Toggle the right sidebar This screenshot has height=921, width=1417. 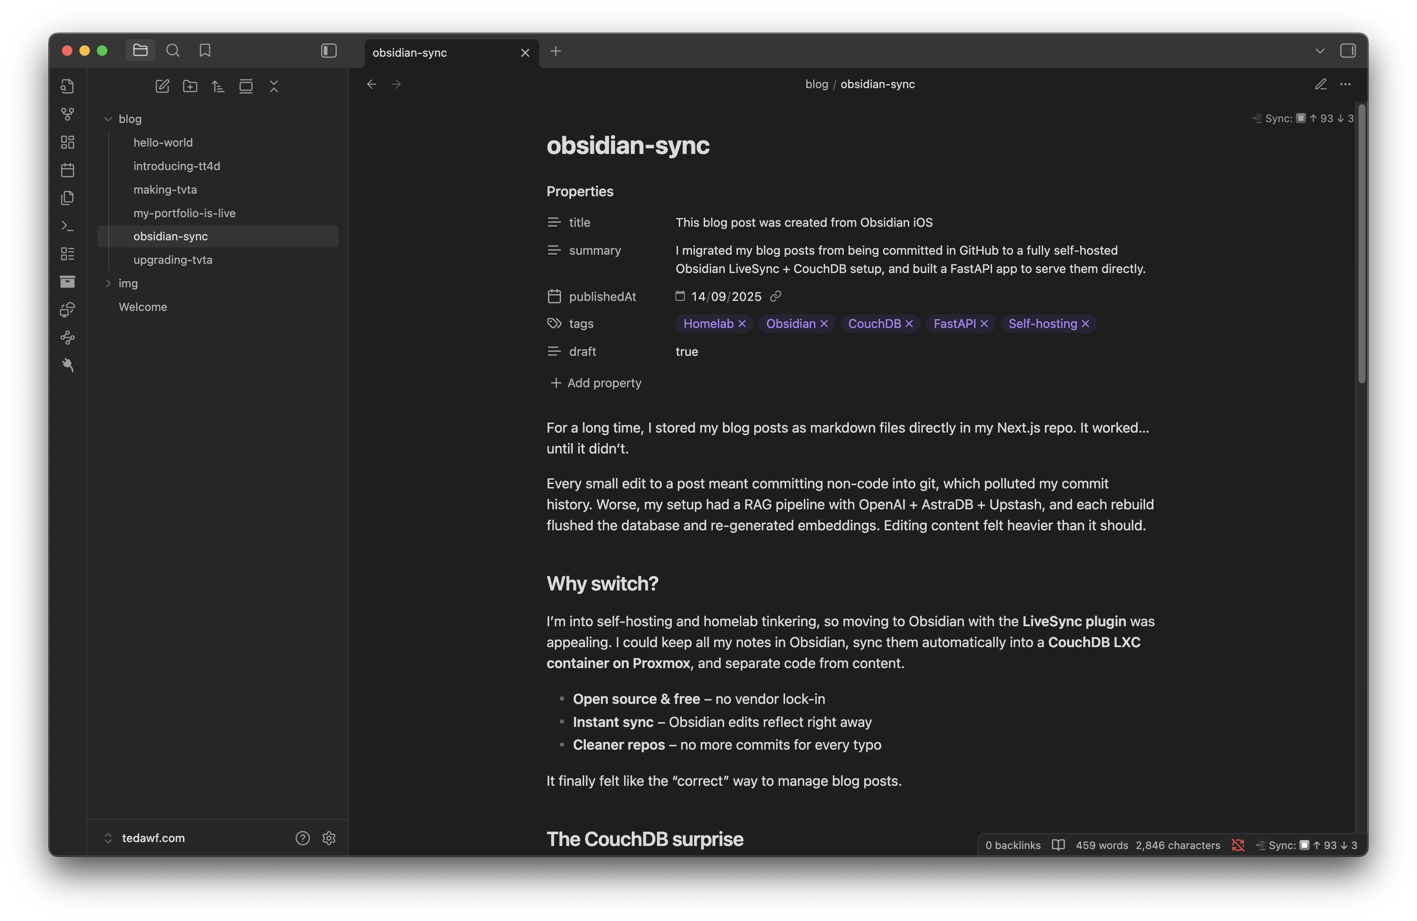[1347, 51]
